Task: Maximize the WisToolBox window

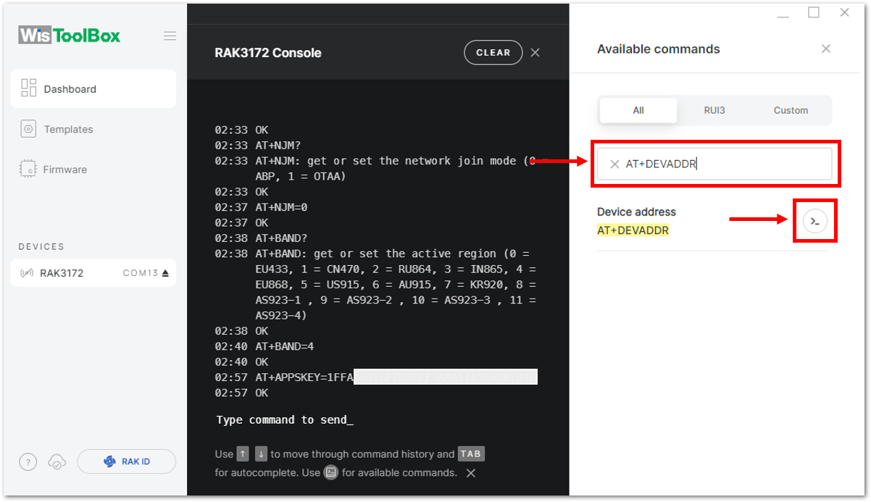Action: click(x=814, y=13)
